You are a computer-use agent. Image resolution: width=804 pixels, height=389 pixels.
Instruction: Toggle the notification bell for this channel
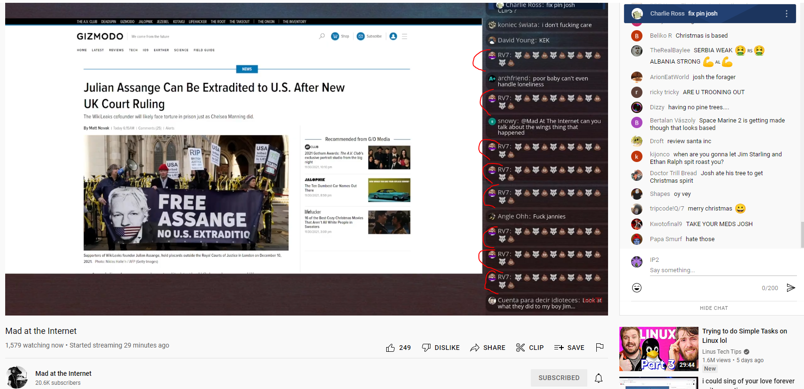pyautogui.click(x=599, y=378)
